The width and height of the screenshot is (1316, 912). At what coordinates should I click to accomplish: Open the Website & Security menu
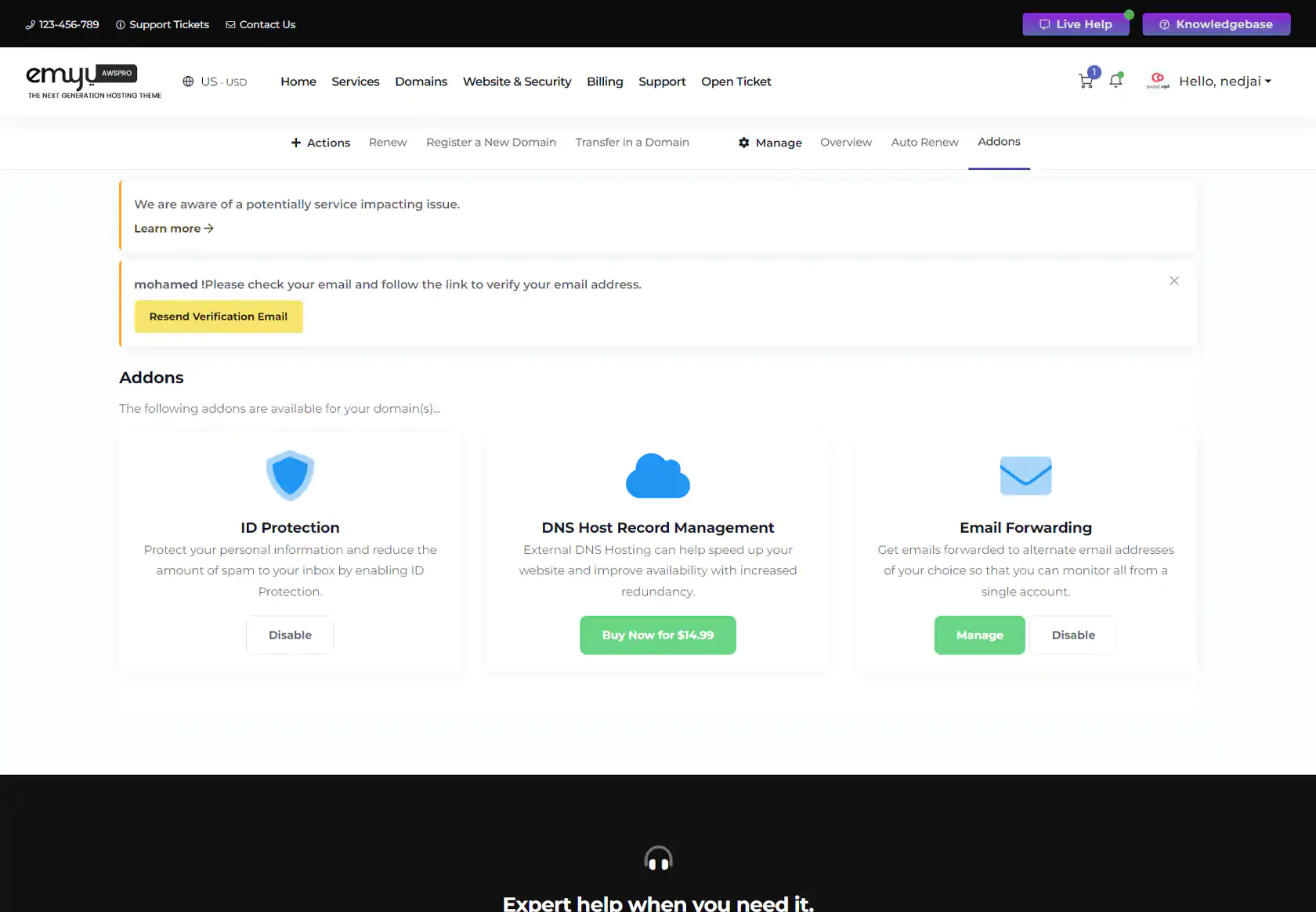tap(517, 81)
